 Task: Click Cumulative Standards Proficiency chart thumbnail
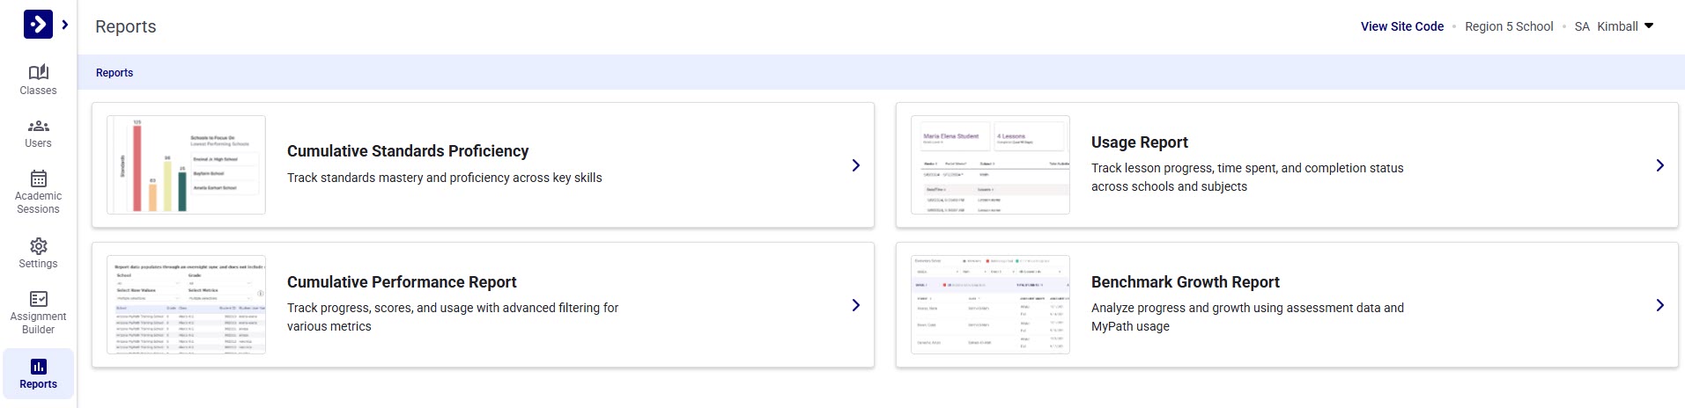186,165
